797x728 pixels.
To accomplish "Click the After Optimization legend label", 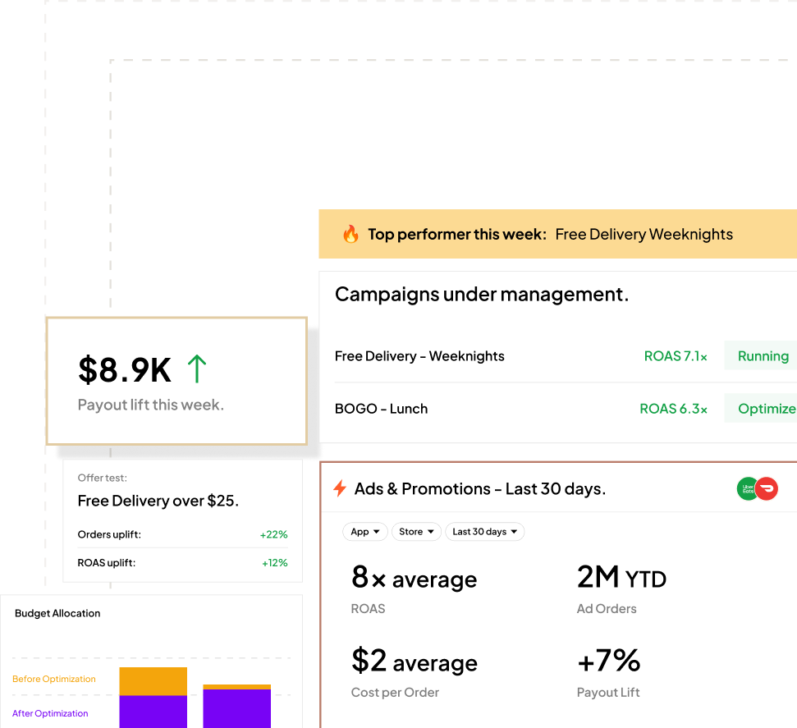I will coord(50,713).
